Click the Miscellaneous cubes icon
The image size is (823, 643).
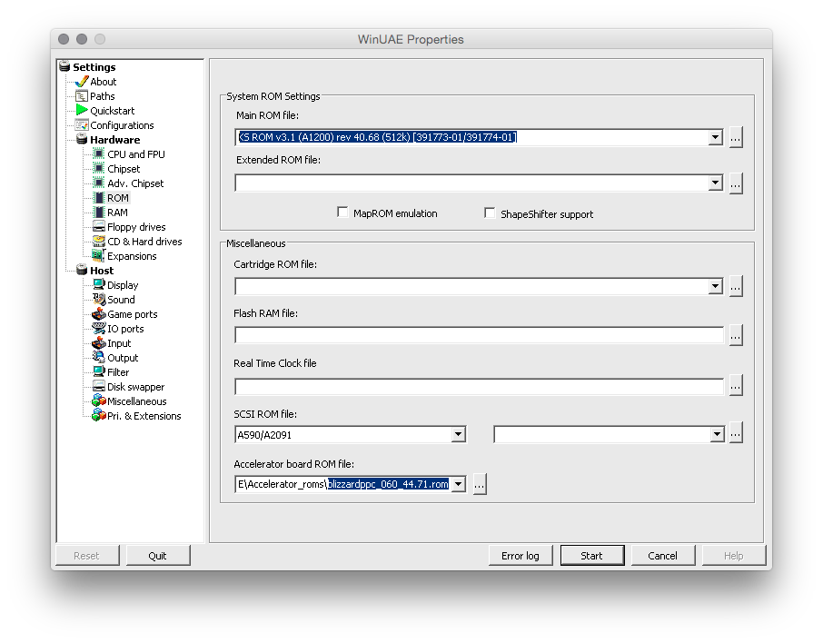pyautogui.click(x=99, y=401)
